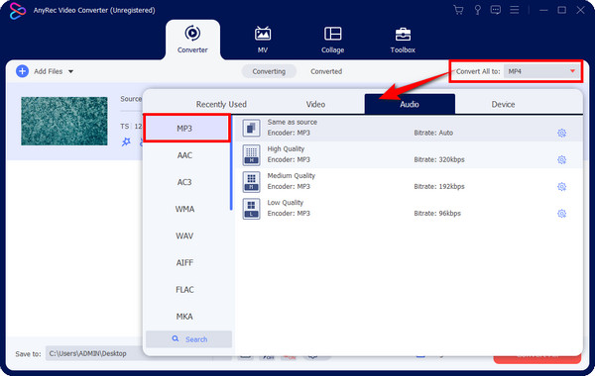Screen dimensions: 595x376
Task: Show the Converted list
Action: click(x=326, y=71)
